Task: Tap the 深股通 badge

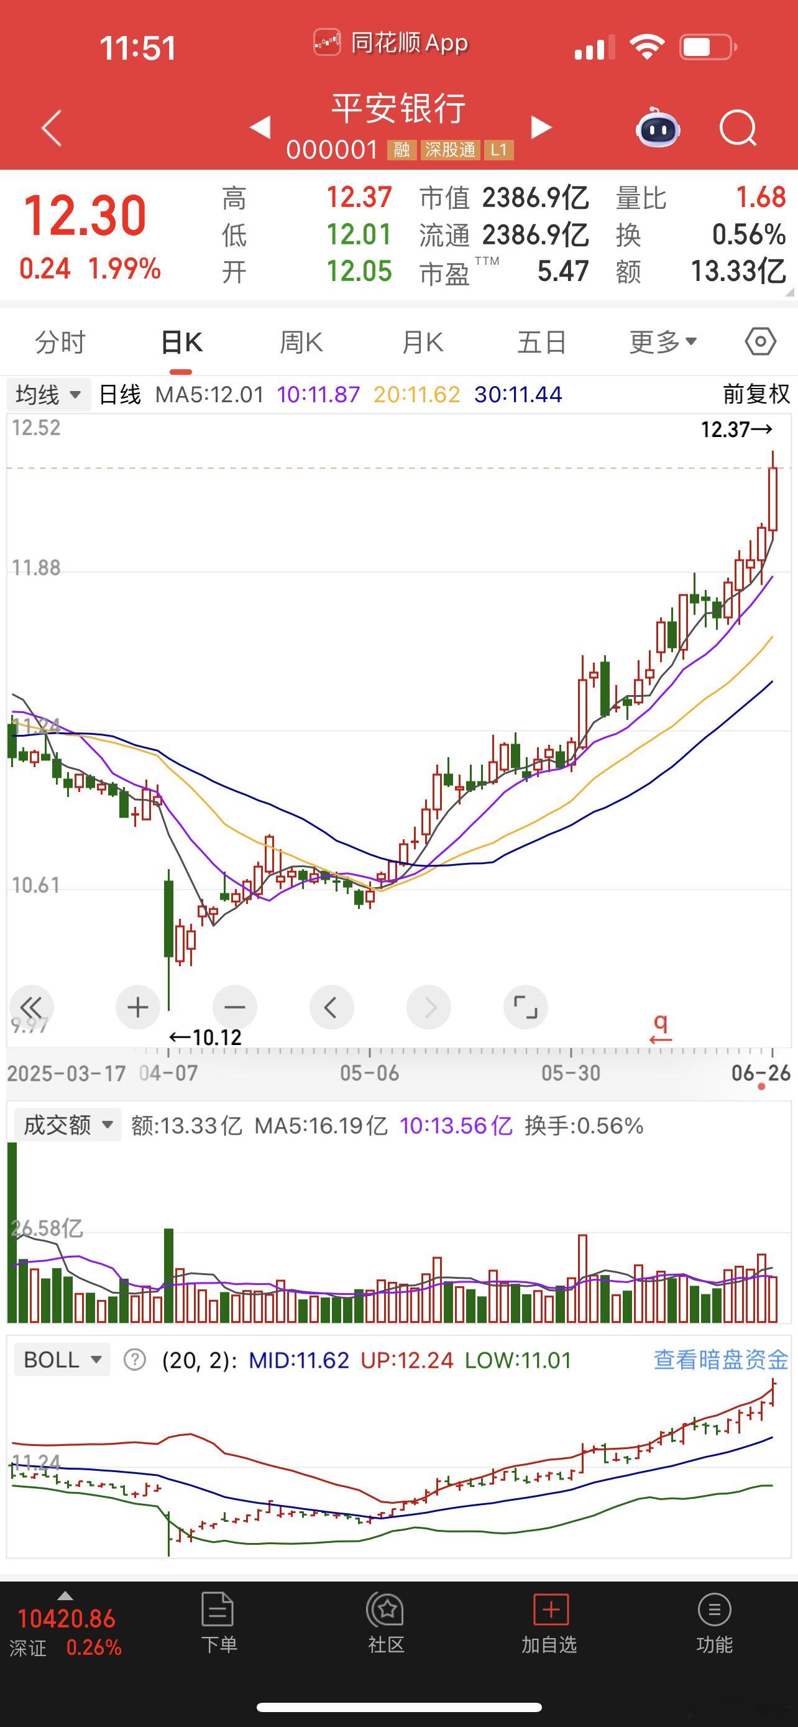Action: click(450, 149)
